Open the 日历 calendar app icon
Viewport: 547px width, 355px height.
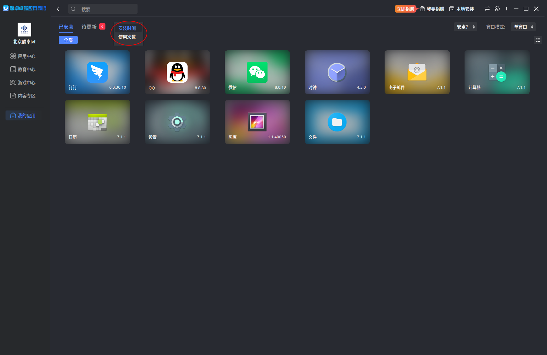tap(97, 122)
